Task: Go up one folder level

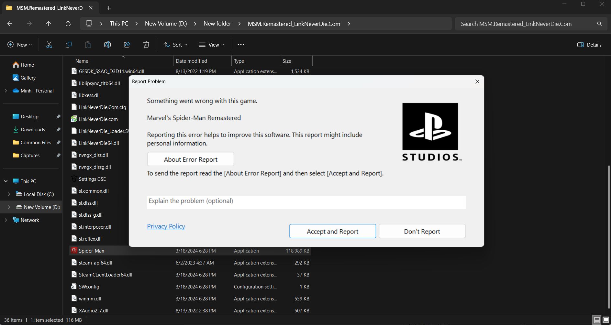Action: 49,24
